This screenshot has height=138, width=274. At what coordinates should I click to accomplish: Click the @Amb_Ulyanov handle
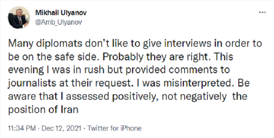tap(59, 22)
